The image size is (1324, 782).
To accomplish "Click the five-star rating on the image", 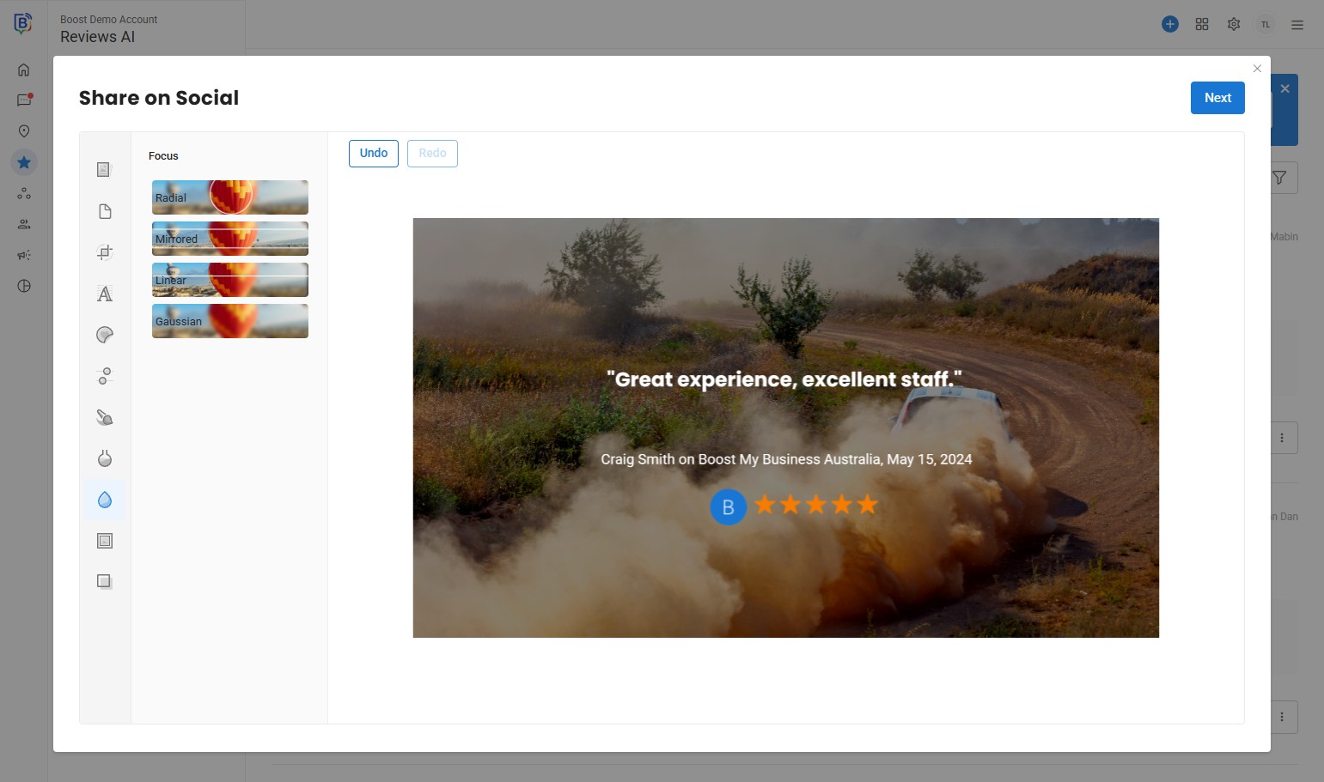I will point(815,505).
